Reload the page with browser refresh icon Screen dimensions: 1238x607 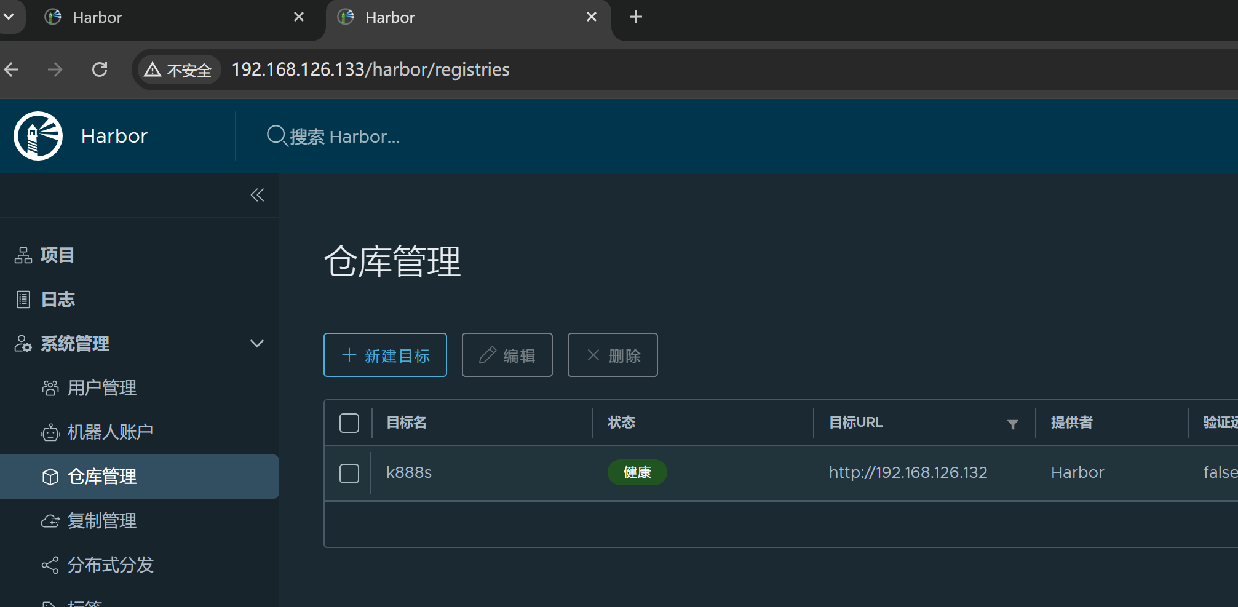pyautogui.click(x=100, y=69)
